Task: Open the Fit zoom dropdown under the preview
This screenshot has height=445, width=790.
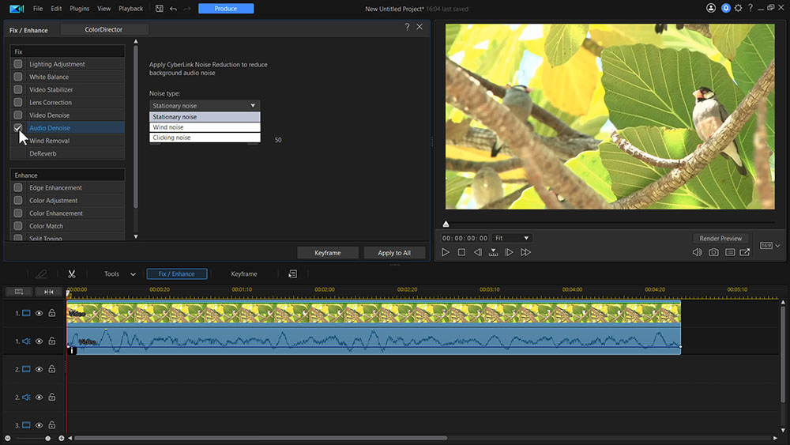Action: coord(512,238)
